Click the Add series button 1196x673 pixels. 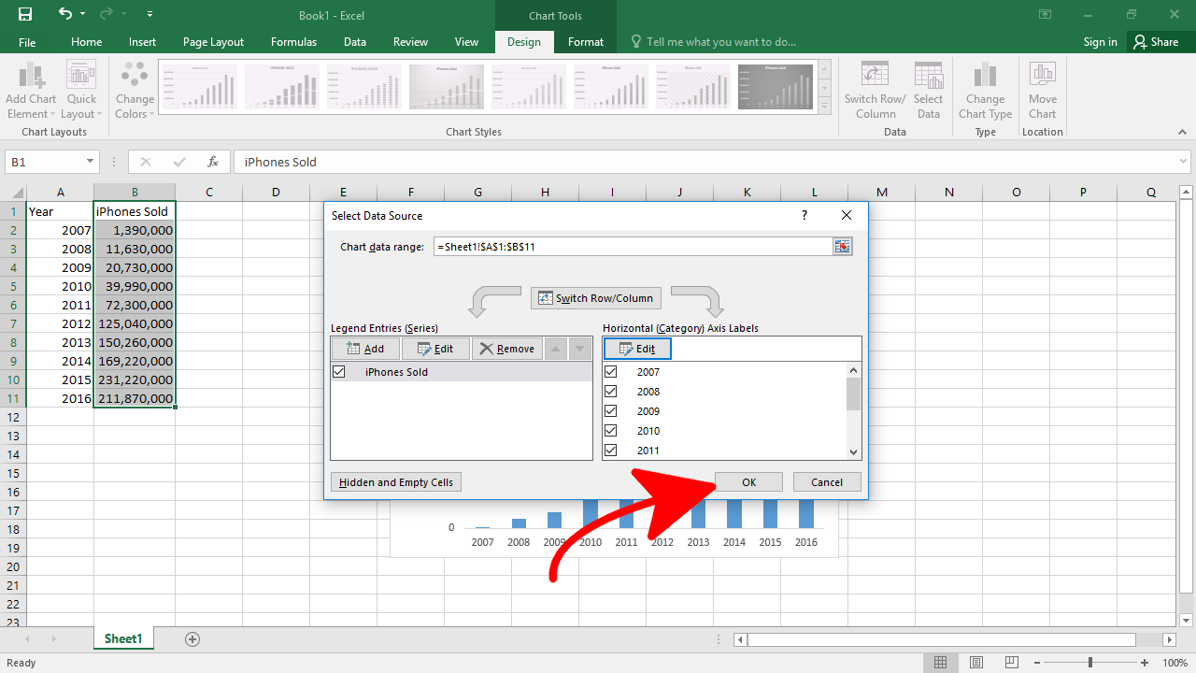click(365, 349)
